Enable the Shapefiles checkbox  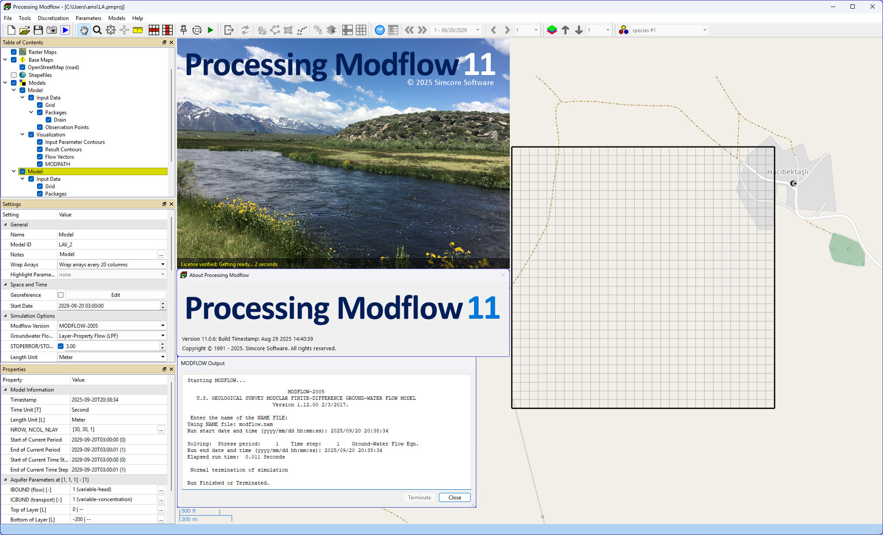tap(14, 75)
